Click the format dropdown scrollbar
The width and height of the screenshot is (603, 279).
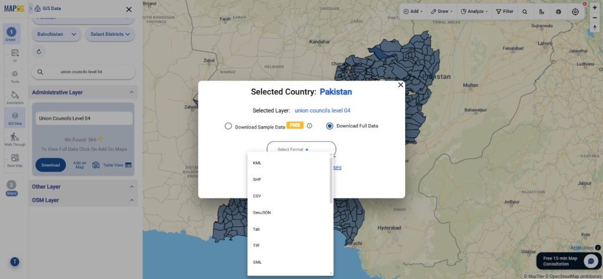(331, 180)
